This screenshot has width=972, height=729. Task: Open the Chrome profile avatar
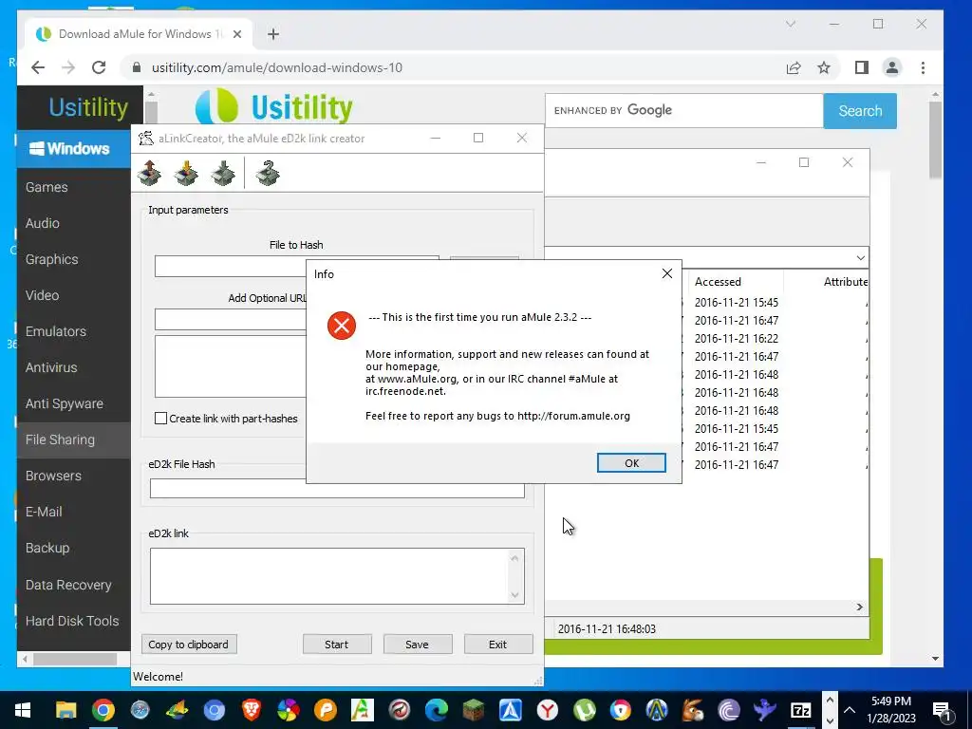click(x=892, y=67)
